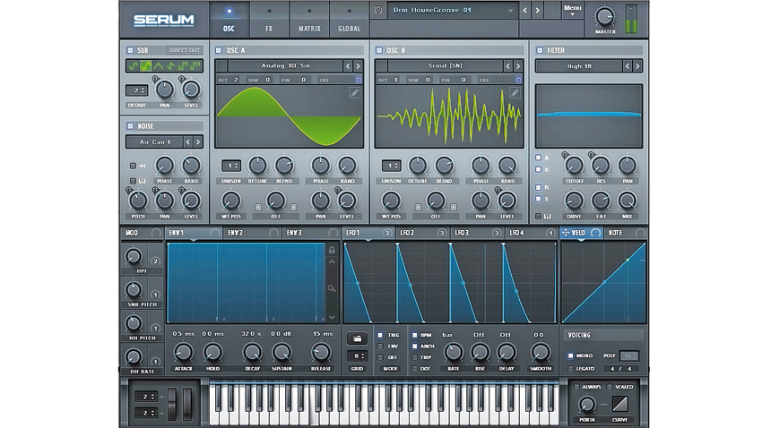Screen dimensions: 762x428
Task: Open the Analog_BD_Sin wavetable selector
Action: point(285,65)
